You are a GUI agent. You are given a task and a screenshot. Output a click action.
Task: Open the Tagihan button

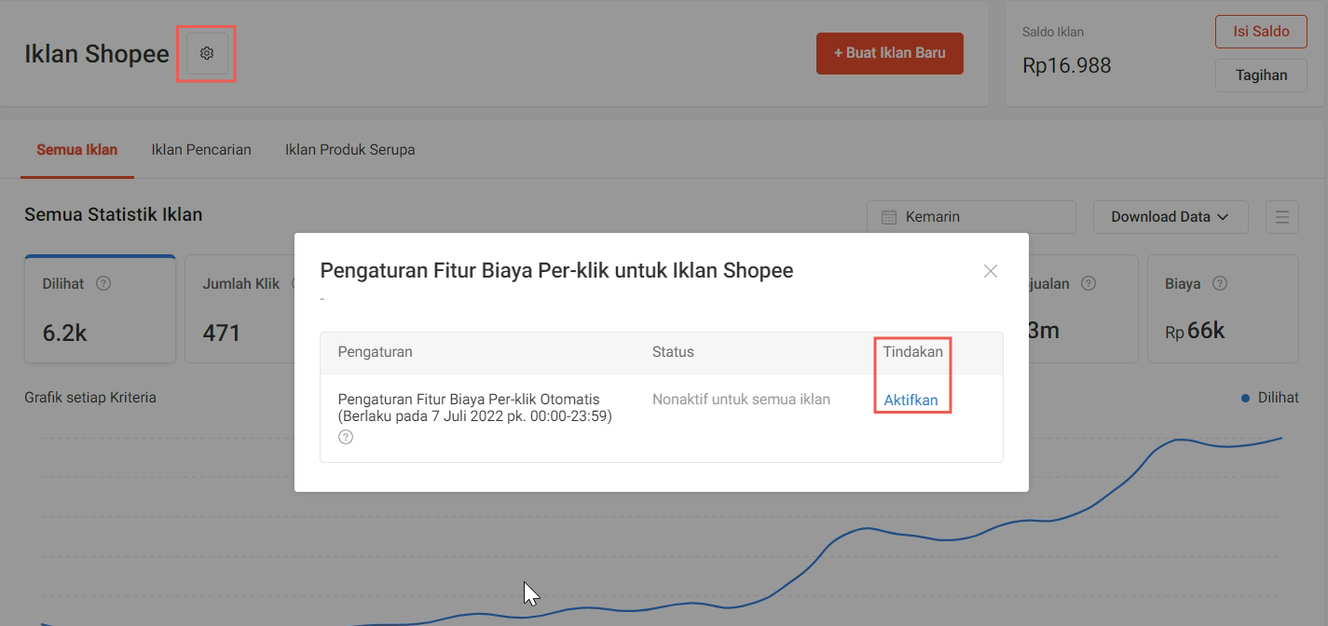click(x=1261, y=75)
